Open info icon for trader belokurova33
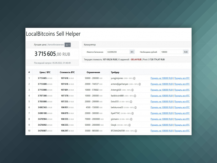Screen dimensions: 217x163 [x=136, y=107]
